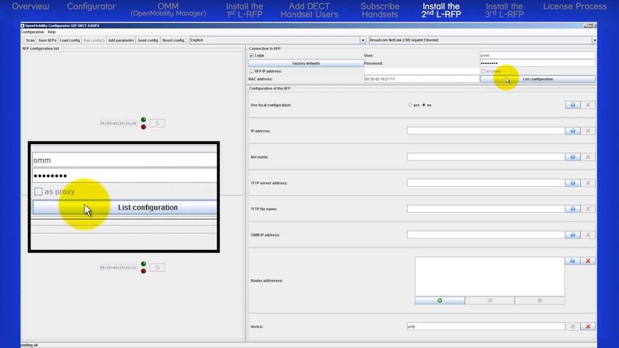The width and height of the screenshot is (619, 348).
Task: Open help for Router addresses
Action: [573, 261]
